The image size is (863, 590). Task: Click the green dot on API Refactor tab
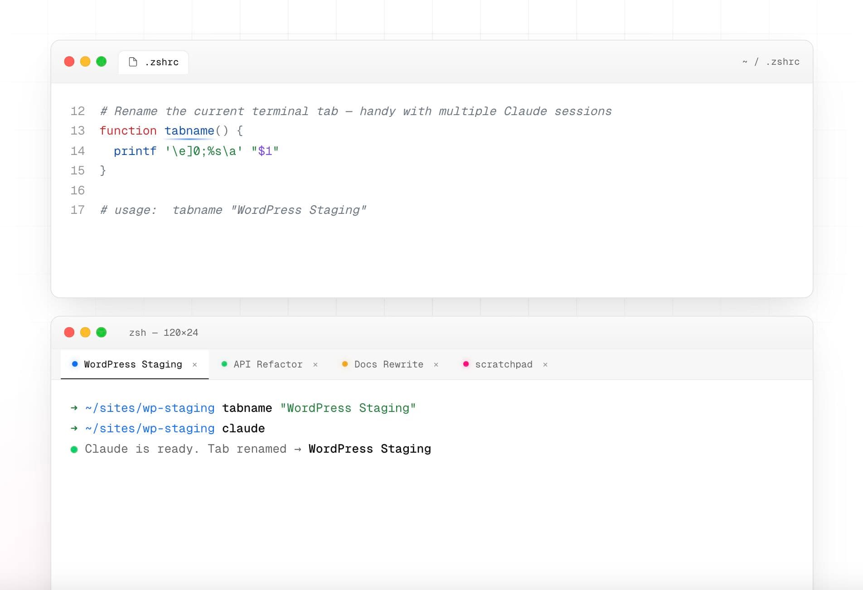tap(224, 364)
